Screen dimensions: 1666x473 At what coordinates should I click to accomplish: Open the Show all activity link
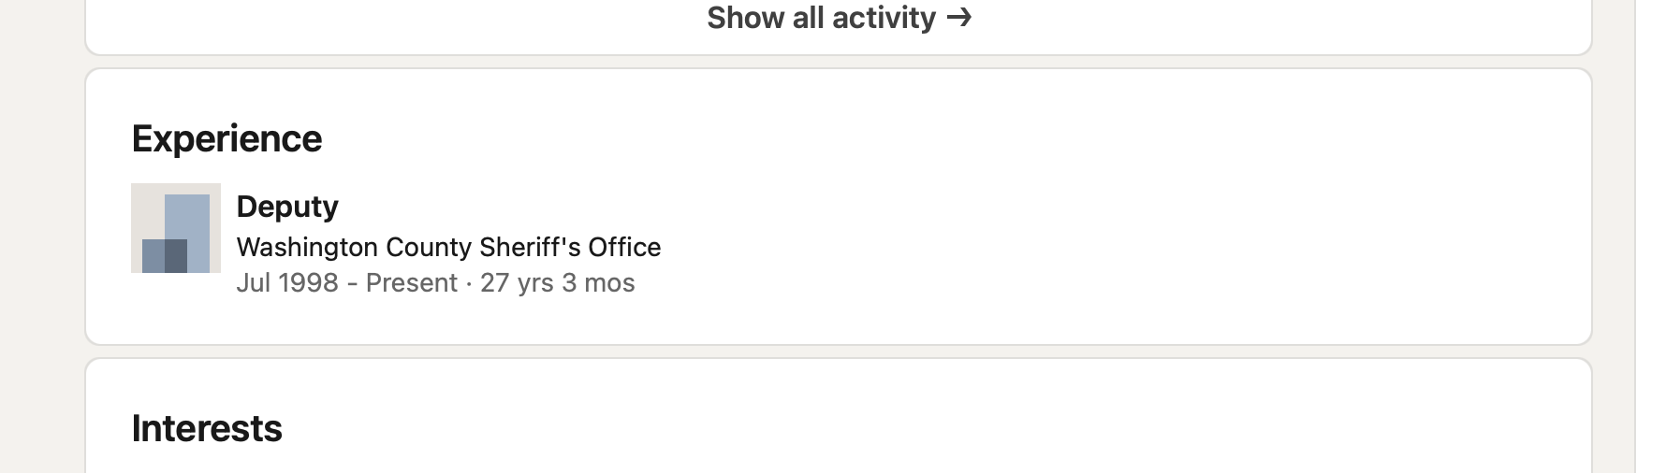click(839, 18)
